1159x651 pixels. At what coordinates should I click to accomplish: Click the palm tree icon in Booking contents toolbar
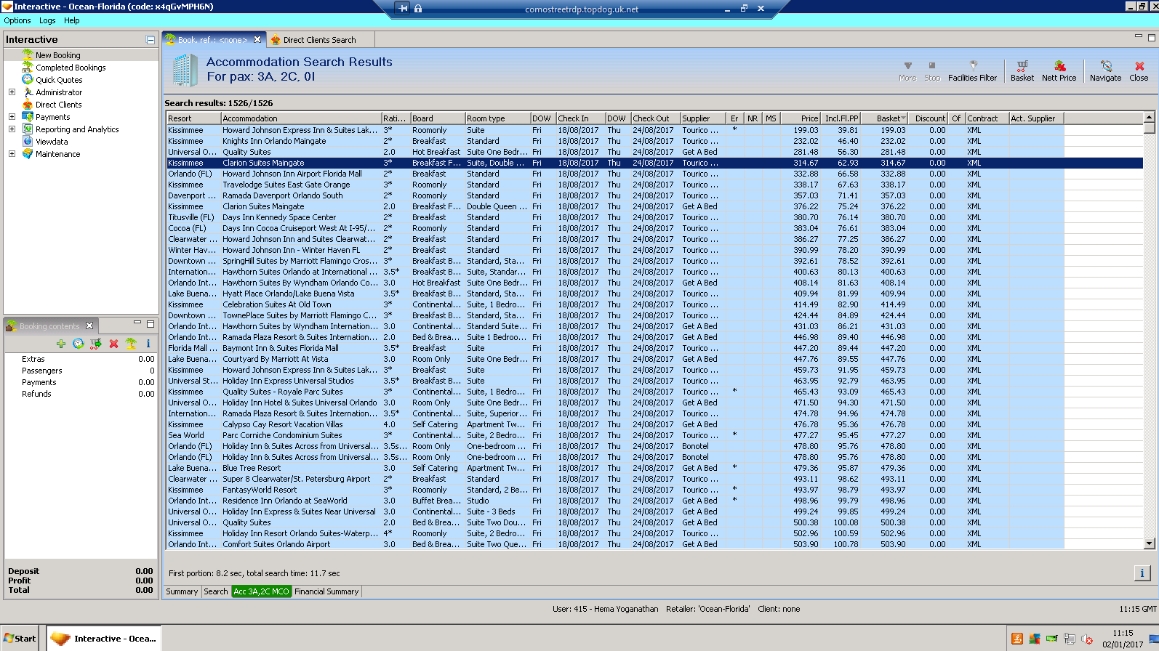(131, 344)
